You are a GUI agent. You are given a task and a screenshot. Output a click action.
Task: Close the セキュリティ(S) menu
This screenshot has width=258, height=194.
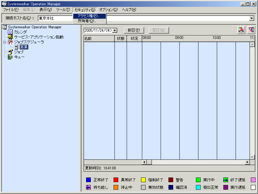[x=85, y=10]
